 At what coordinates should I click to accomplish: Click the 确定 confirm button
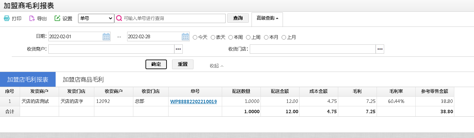156,64
